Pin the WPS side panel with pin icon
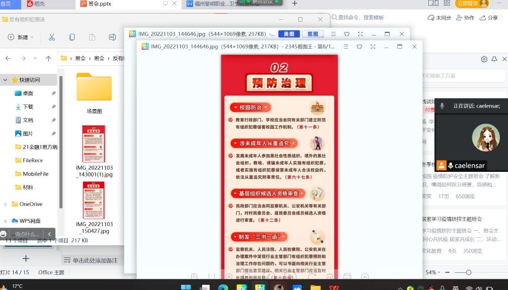The width and height of the screenshot is (508, 290). pyautogui.click(x=494, y=59)
